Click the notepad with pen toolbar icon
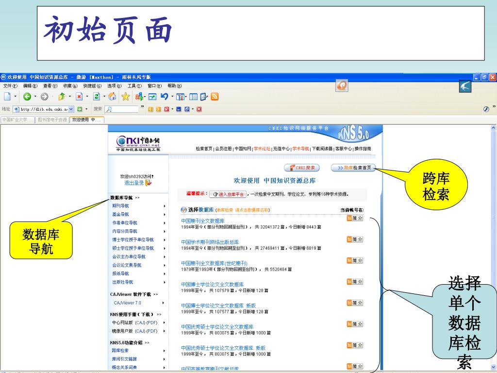The image size is (497, 373). click(x=204, y=97)
